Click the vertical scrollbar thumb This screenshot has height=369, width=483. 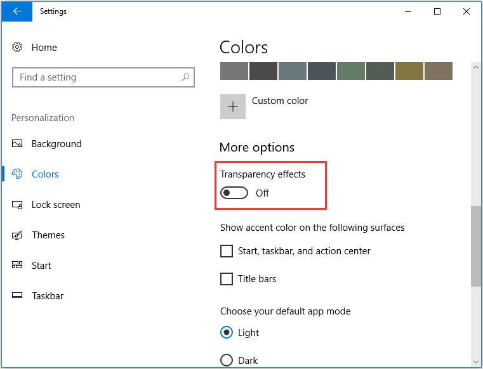476,246
